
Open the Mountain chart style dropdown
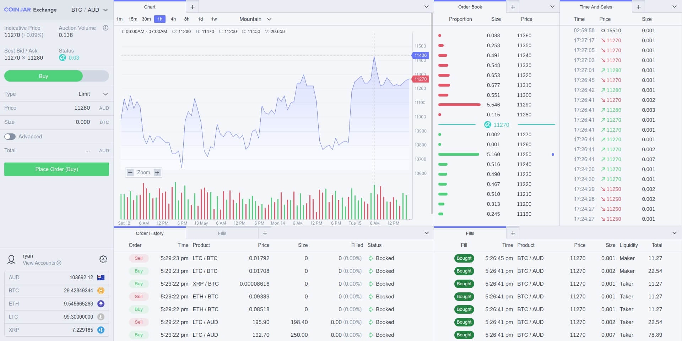pyautogui.click(x=255, y=19)
